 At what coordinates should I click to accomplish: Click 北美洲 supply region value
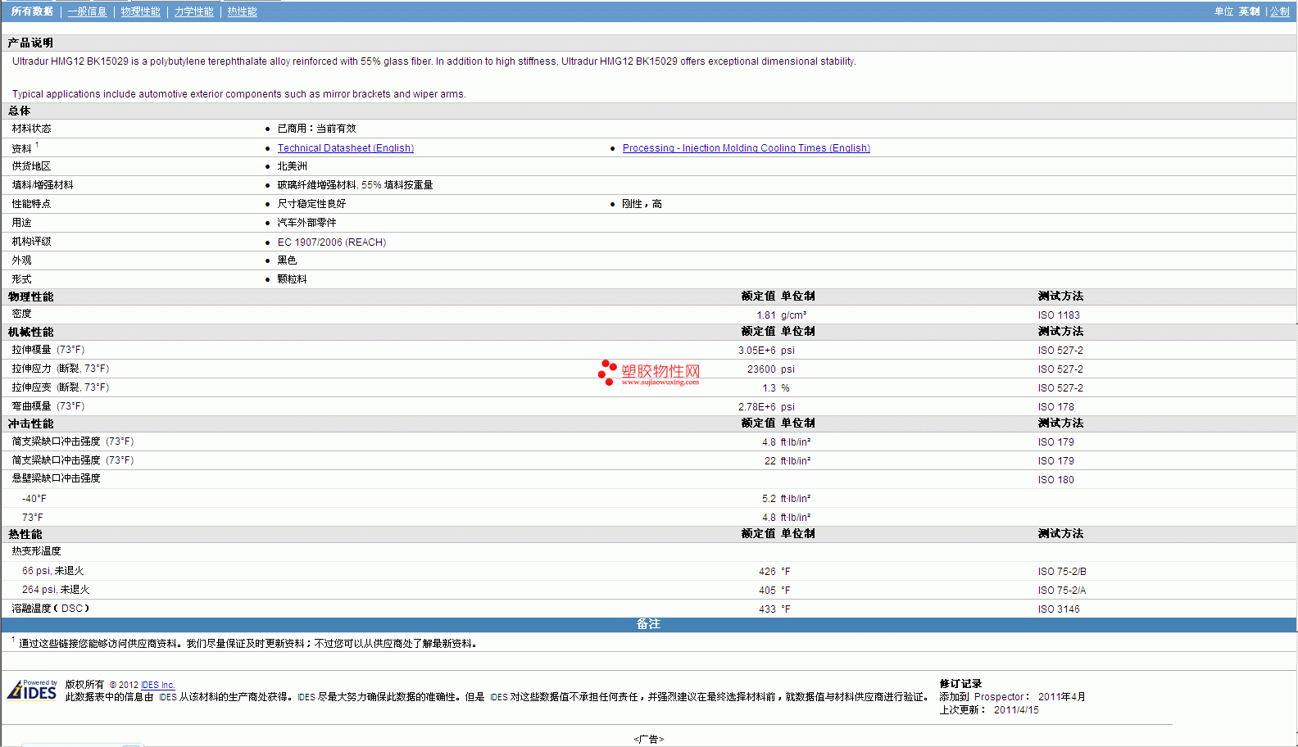(x=292, y=166)
